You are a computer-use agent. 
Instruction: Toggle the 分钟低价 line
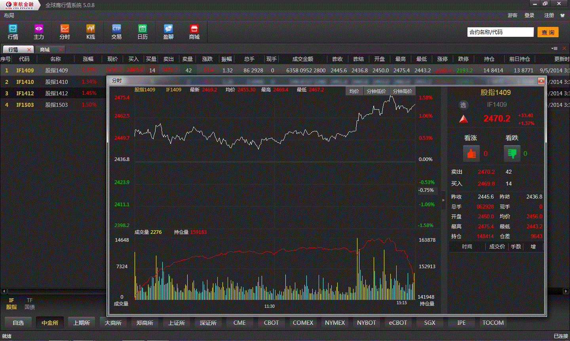(x=376, y=91)
